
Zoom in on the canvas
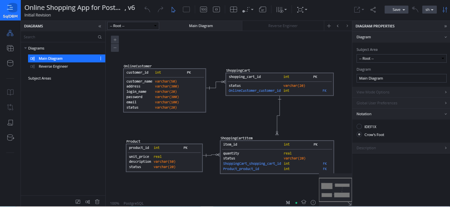click(115, 40)
